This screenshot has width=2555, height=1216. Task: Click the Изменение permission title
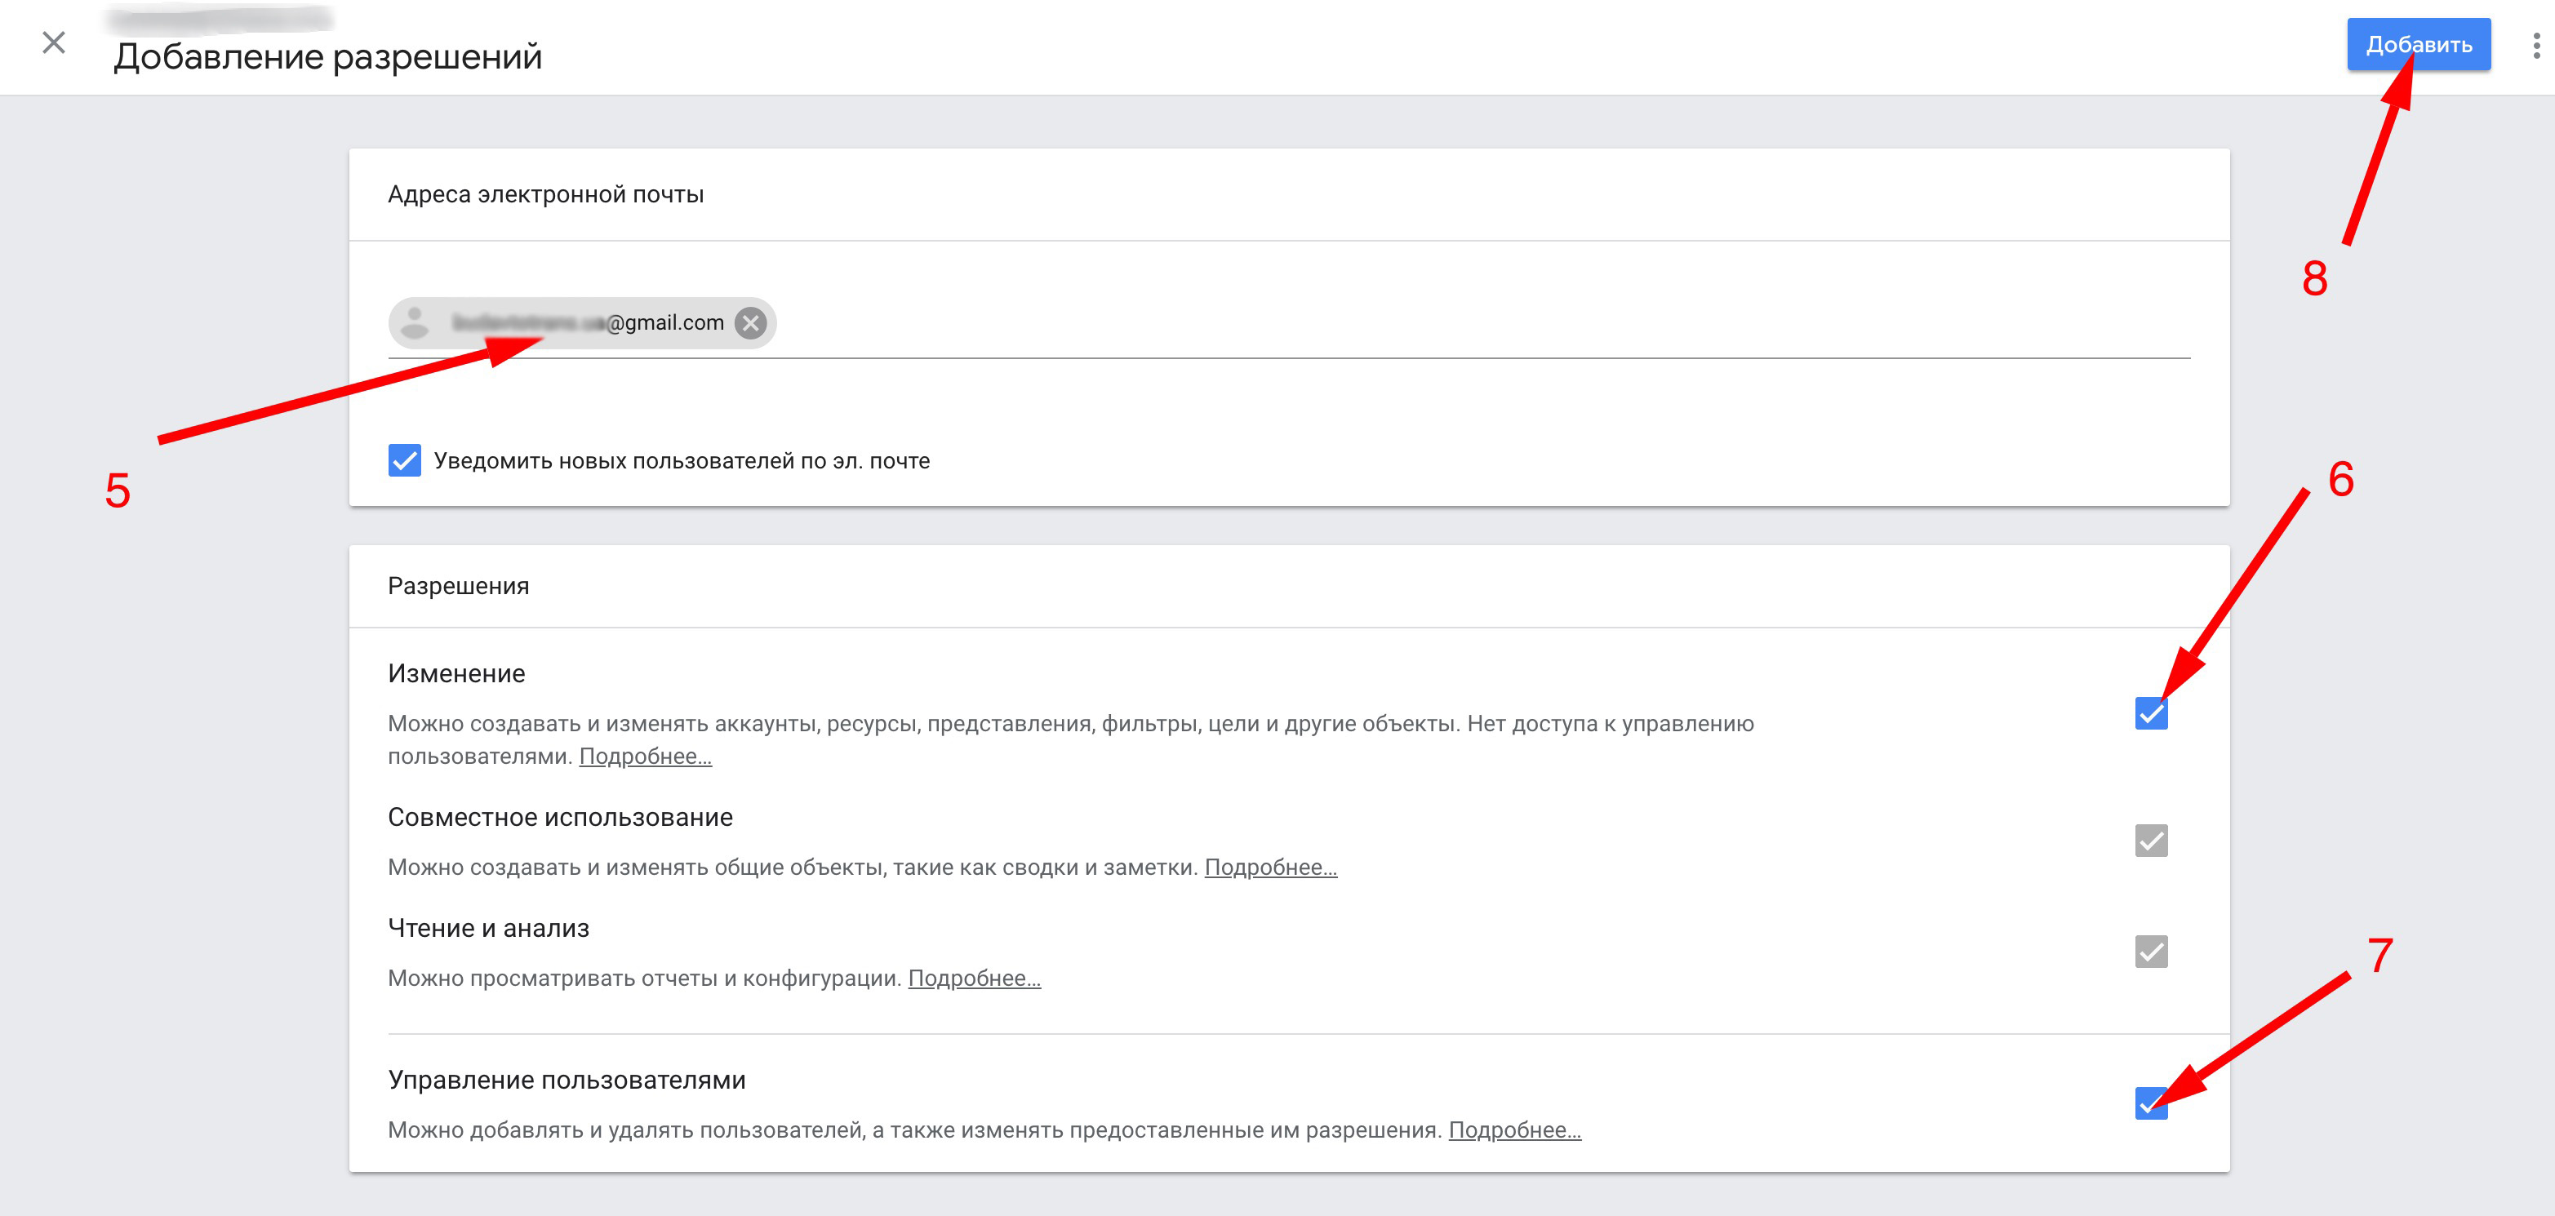pyautogui.click(x=456, y=674)
